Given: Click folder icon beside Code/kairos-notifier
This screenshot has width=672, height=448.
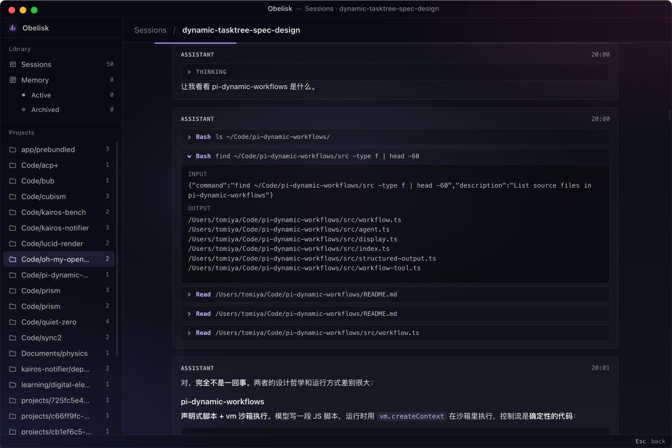Looking at the screenshot, I should pos(13,228).
